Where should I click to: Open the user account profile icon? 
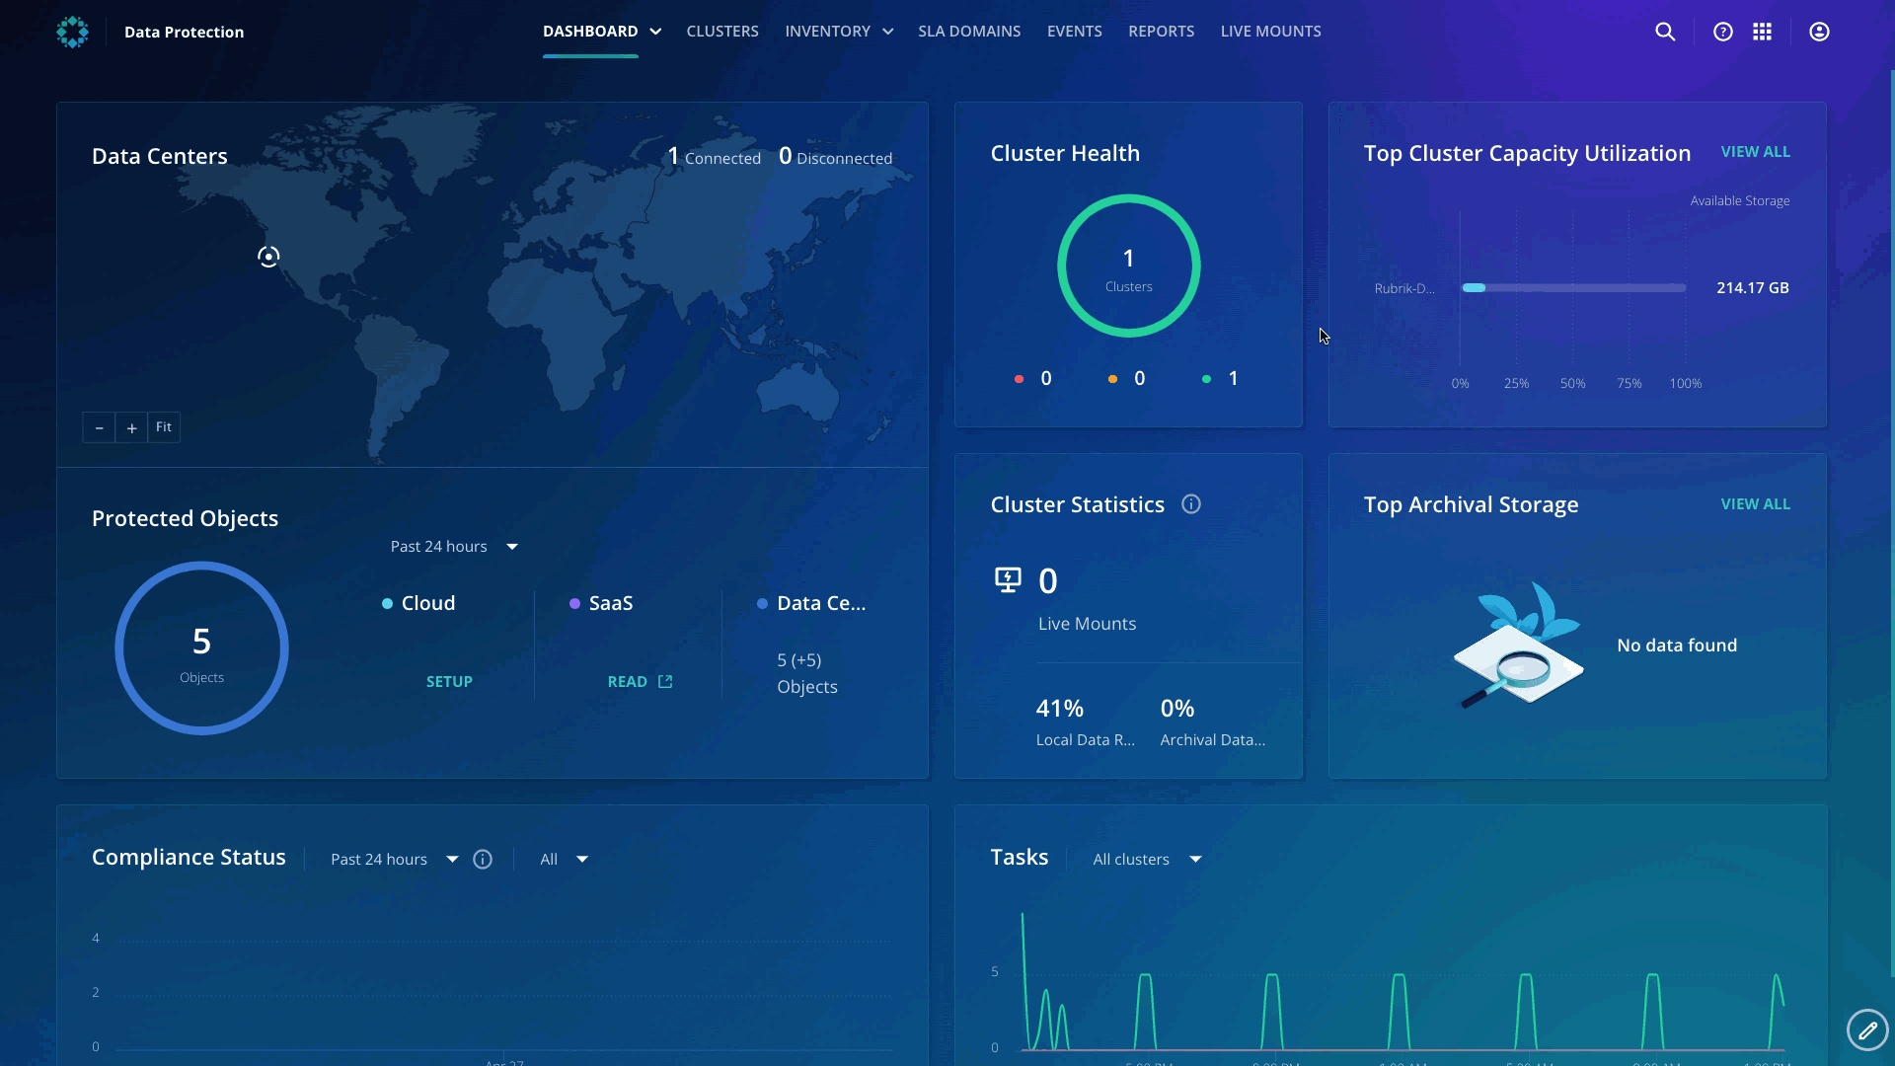tap(1819, 32)
